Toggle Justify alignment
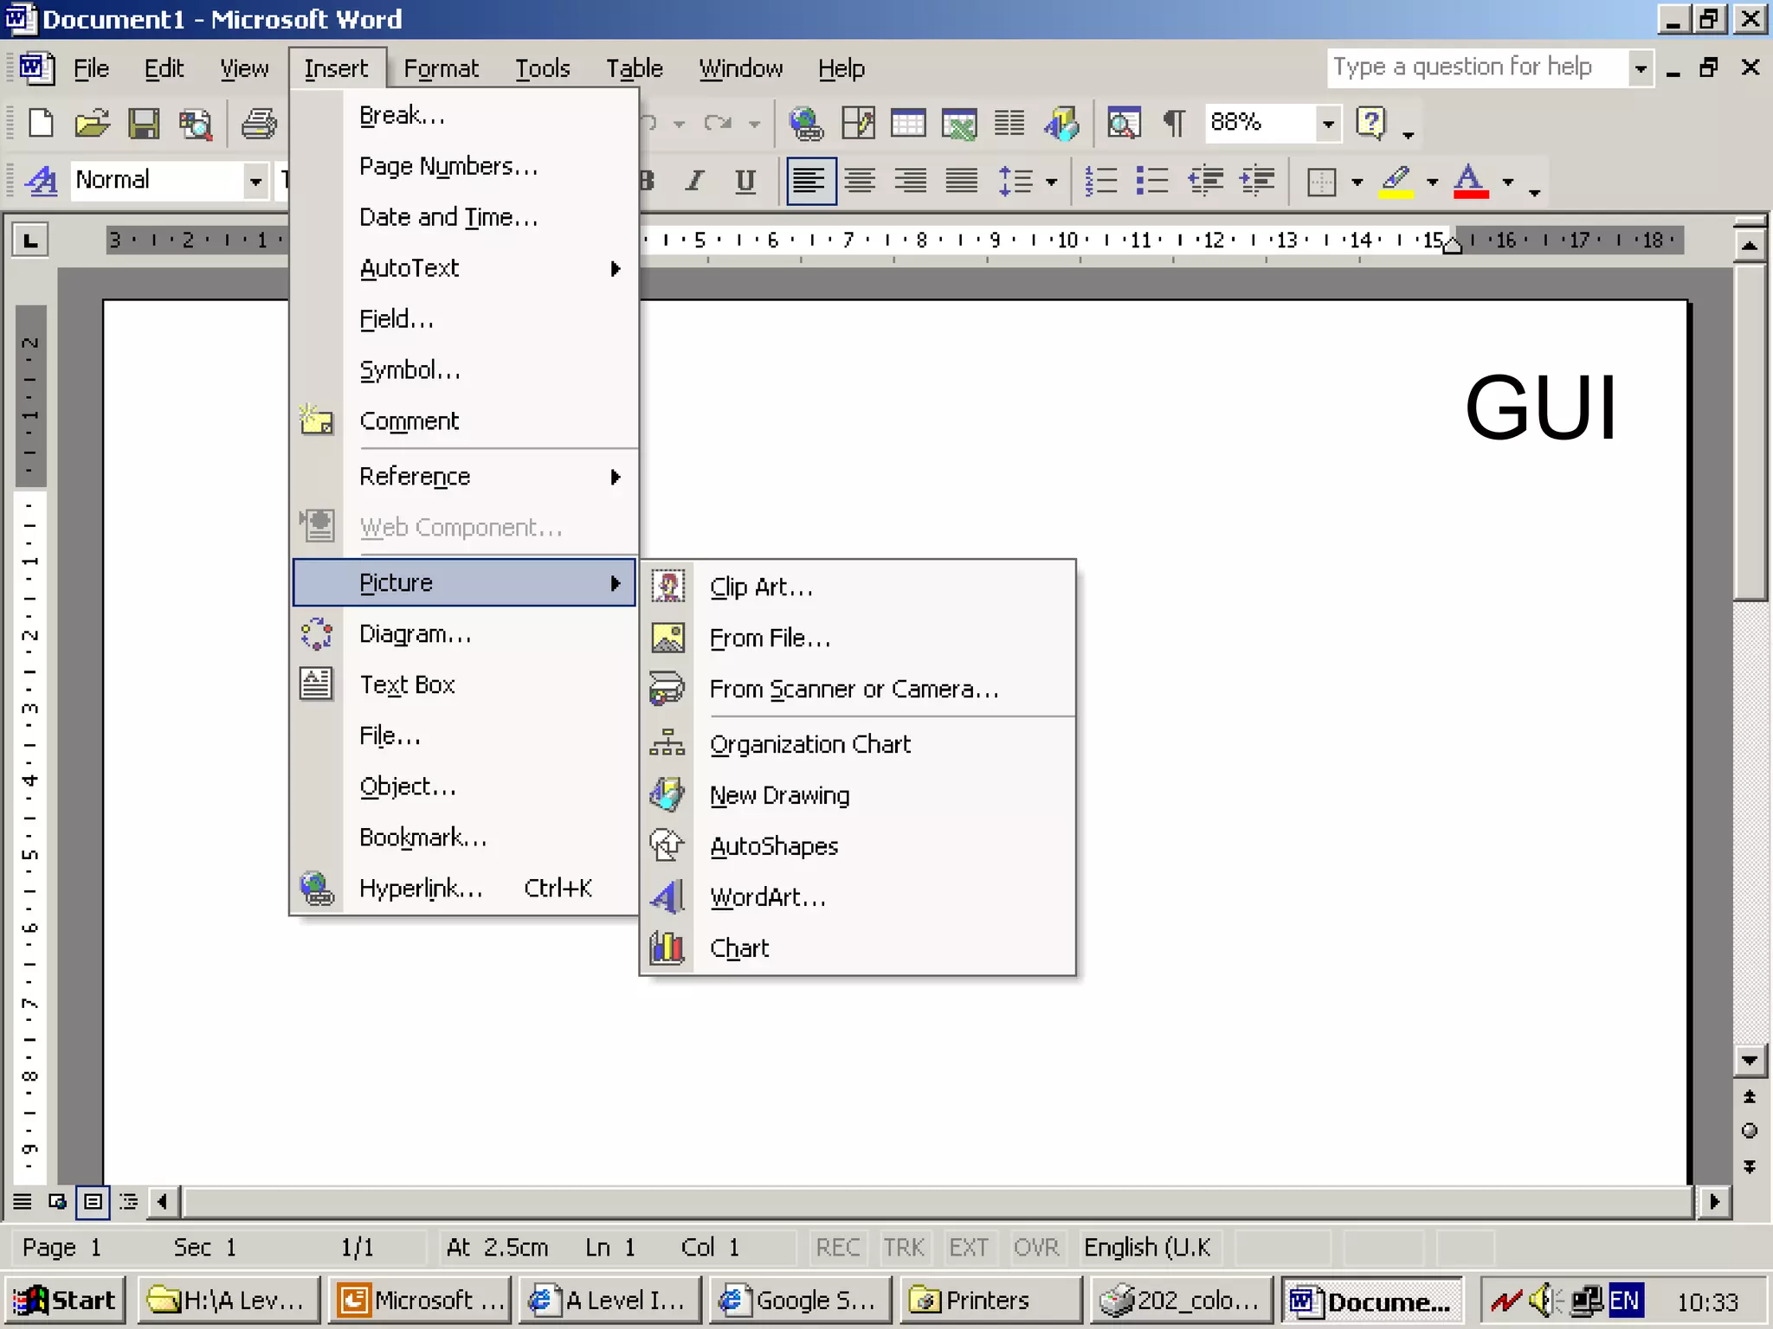Screen dimensions: 1773x1329 [x=962, y=181]
